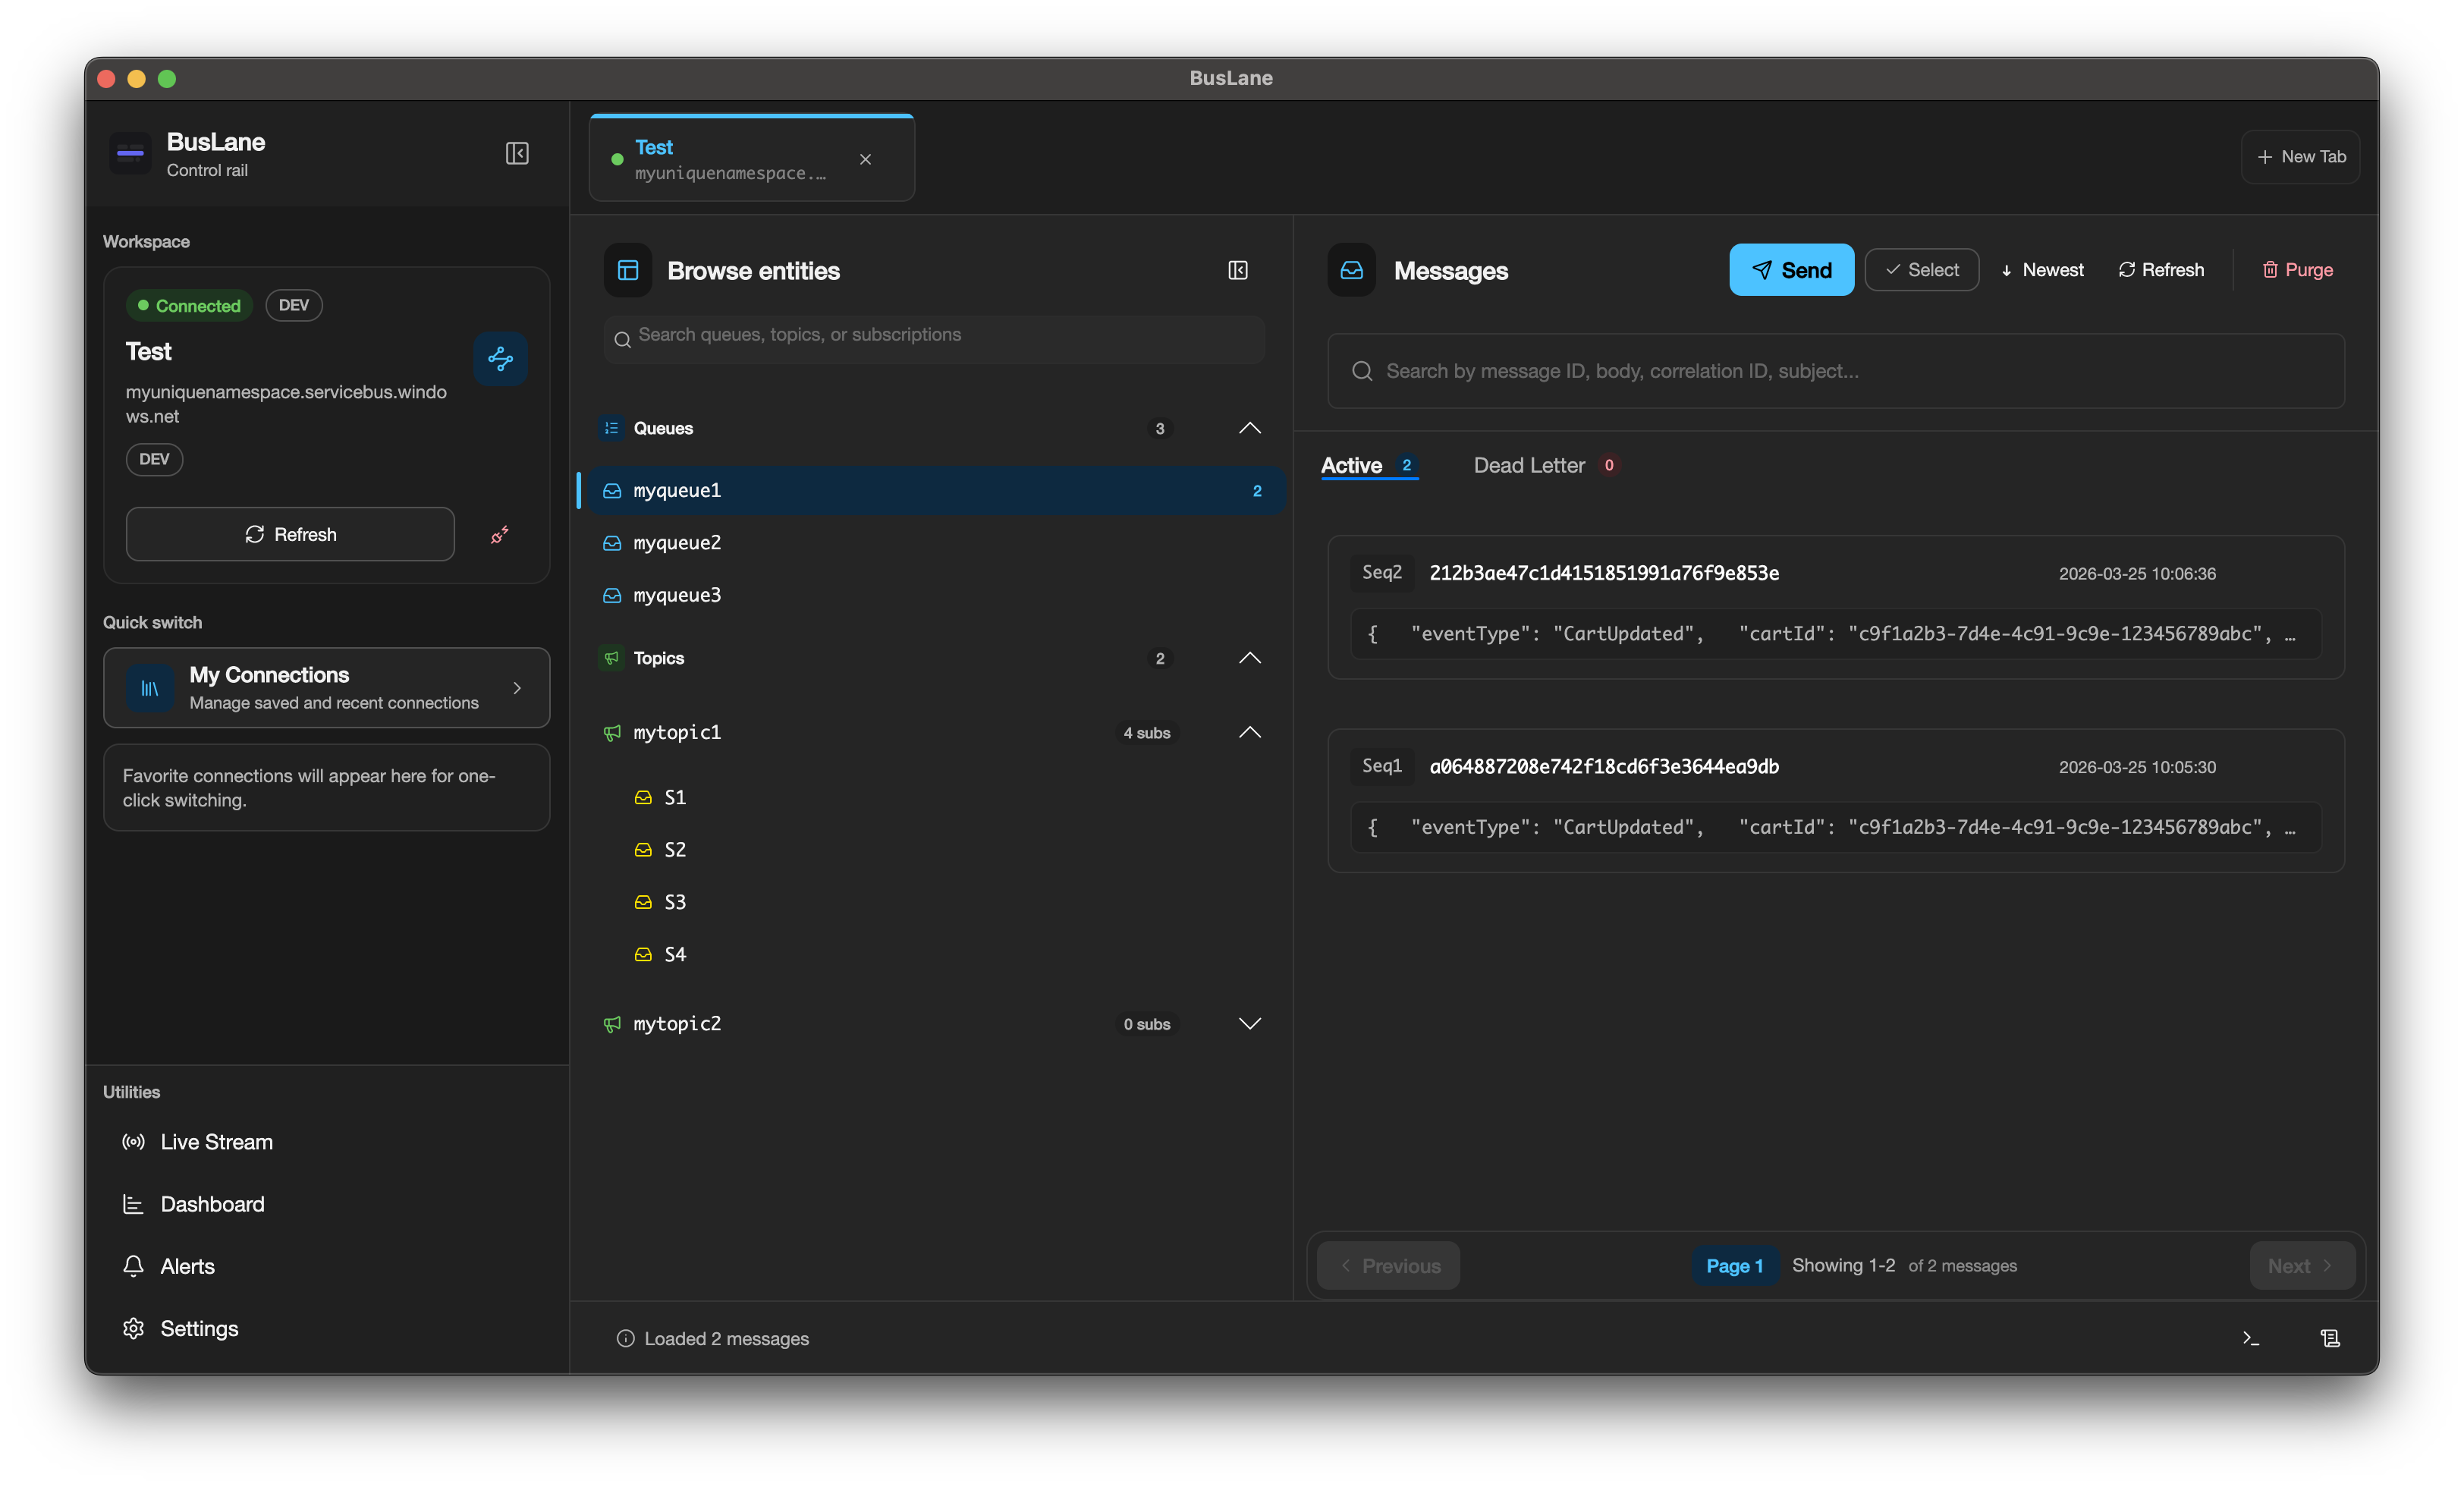Click the 0 subs badge on mytopic2
Image resolution: width=2464 pixels, height=1487 pixels.
point(1146,1025)
